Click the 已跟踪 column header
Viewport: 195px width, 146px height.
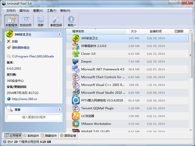pyautogui.click(x=179, y=31)
